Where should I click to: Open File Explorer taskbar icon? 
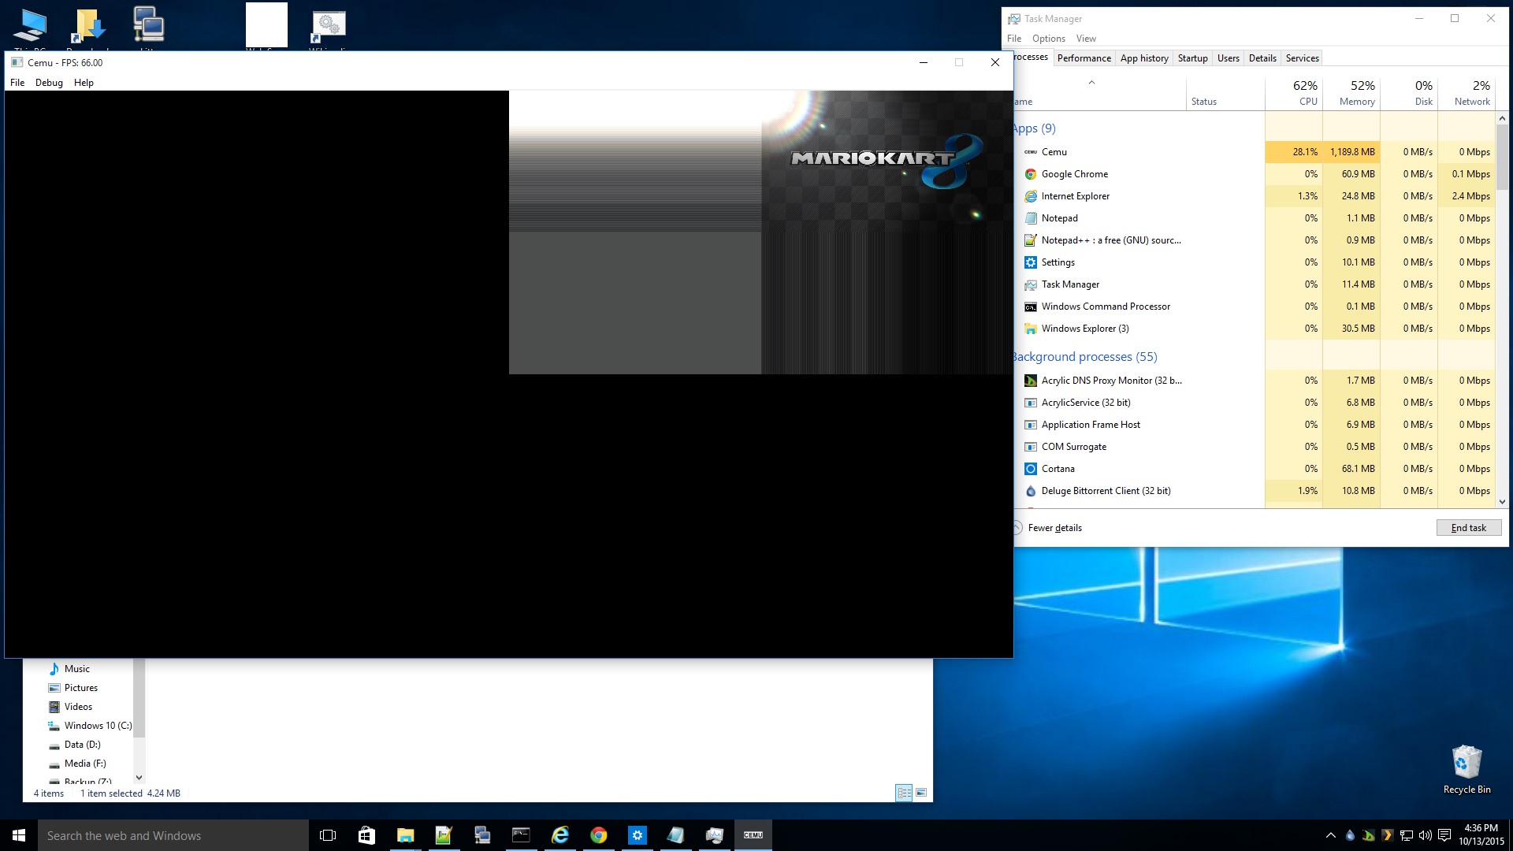(405, 835)
